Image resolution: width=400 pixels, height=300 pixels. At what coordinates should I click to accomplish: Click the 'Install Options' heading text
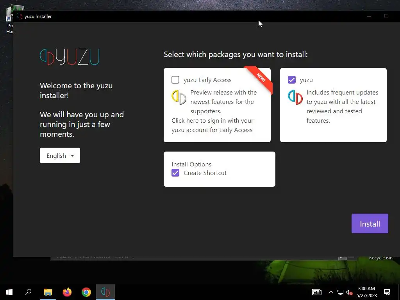coord(191,164)
